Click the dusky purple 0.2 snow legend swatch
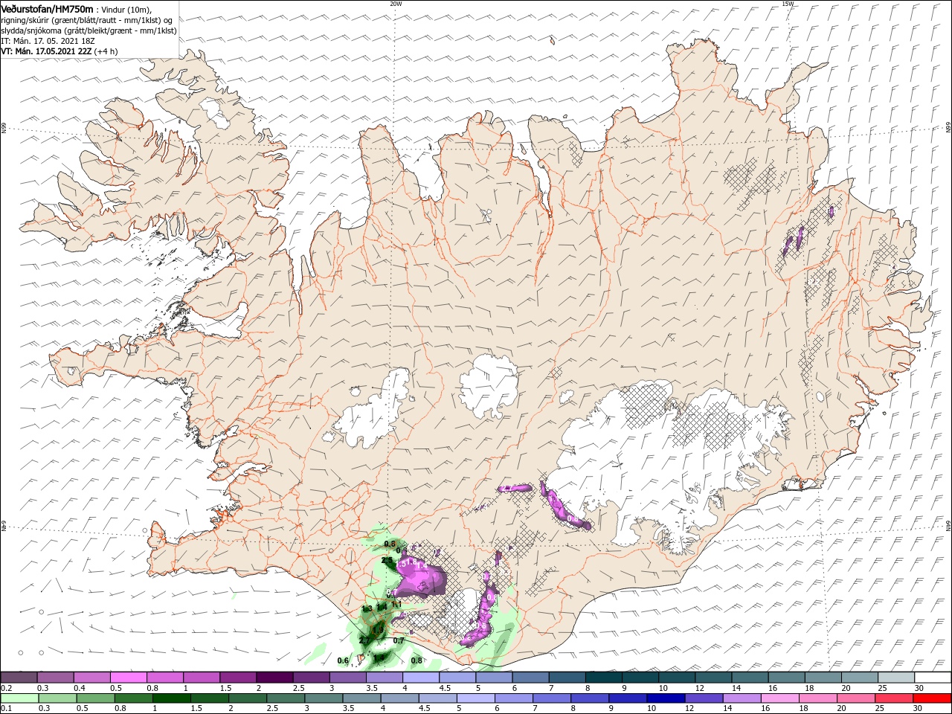This screenshot has width=952, height=714. point(19,677)
